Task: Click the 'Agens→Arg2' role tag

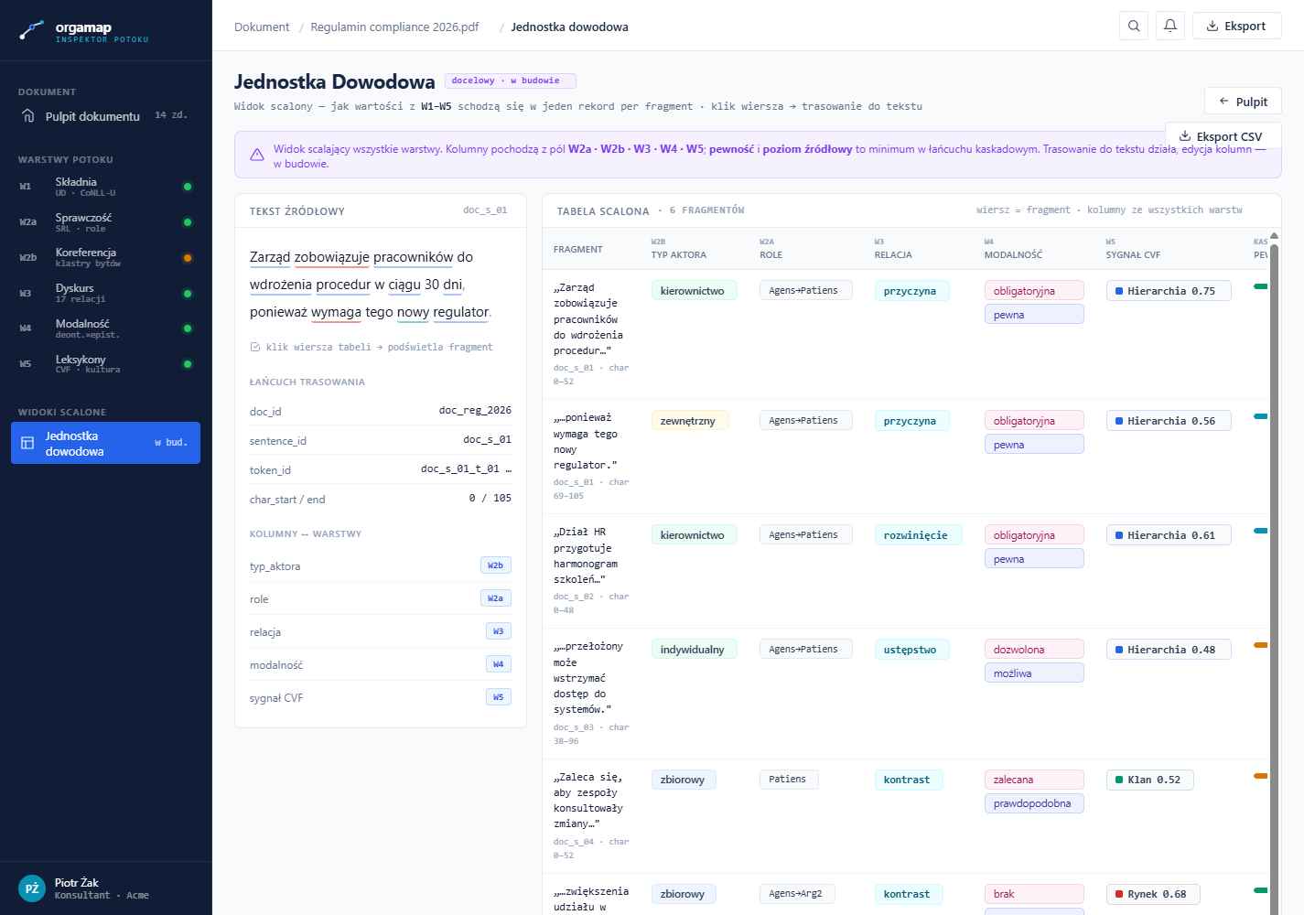Action: click(795, 894)
